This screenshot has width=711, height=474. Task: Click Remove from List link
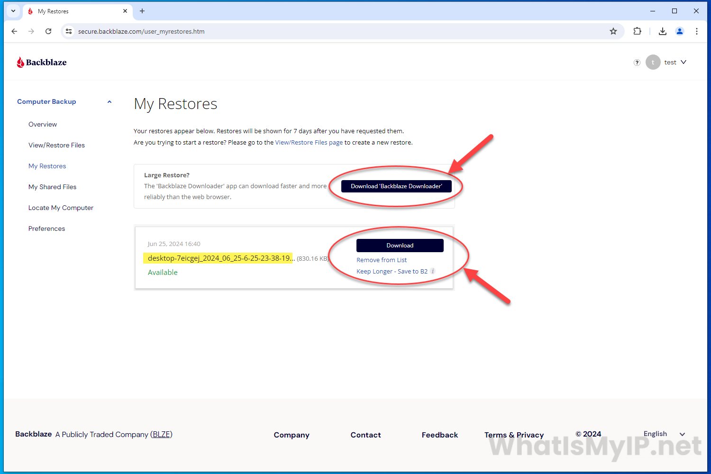click(x=382, y=260)
